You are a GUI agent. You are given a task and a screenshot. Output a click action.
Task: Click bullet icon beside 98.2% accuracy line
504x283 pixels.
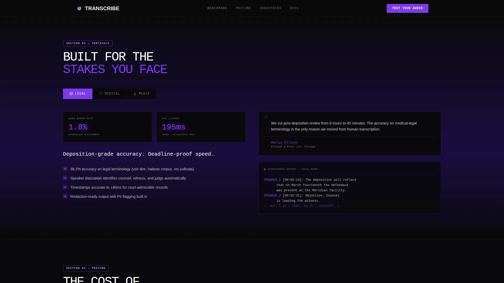[65, 169]
